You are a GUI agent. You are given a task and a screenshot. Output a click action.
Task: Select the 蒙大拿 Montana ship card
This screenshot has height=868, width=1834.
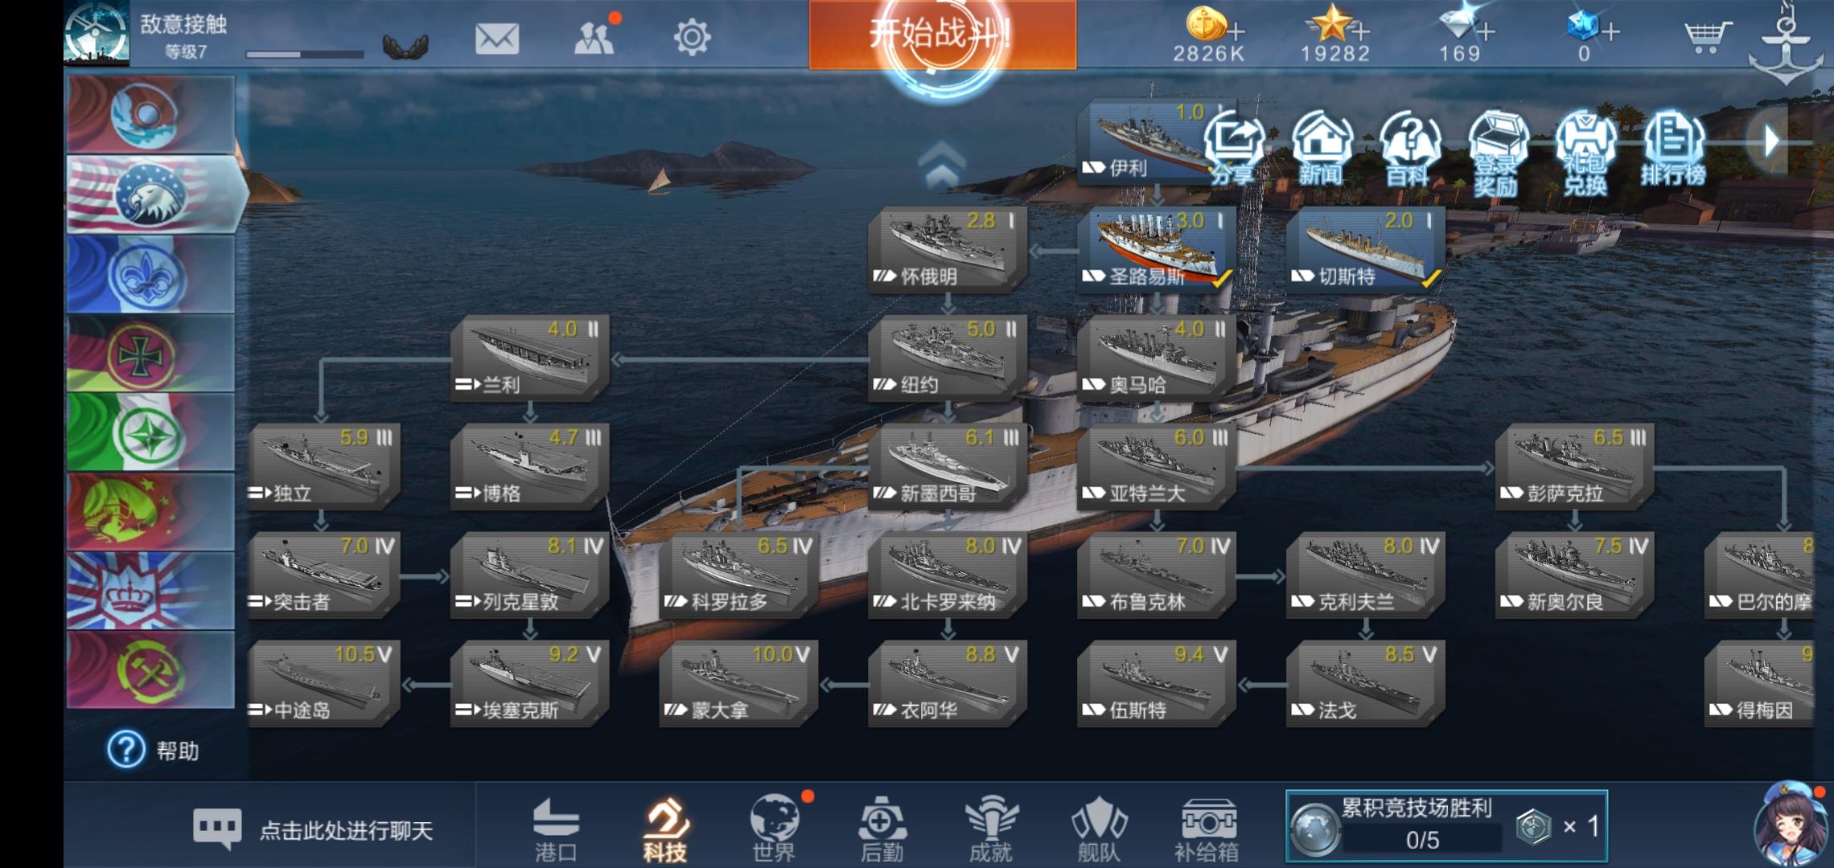coord(738,683)
